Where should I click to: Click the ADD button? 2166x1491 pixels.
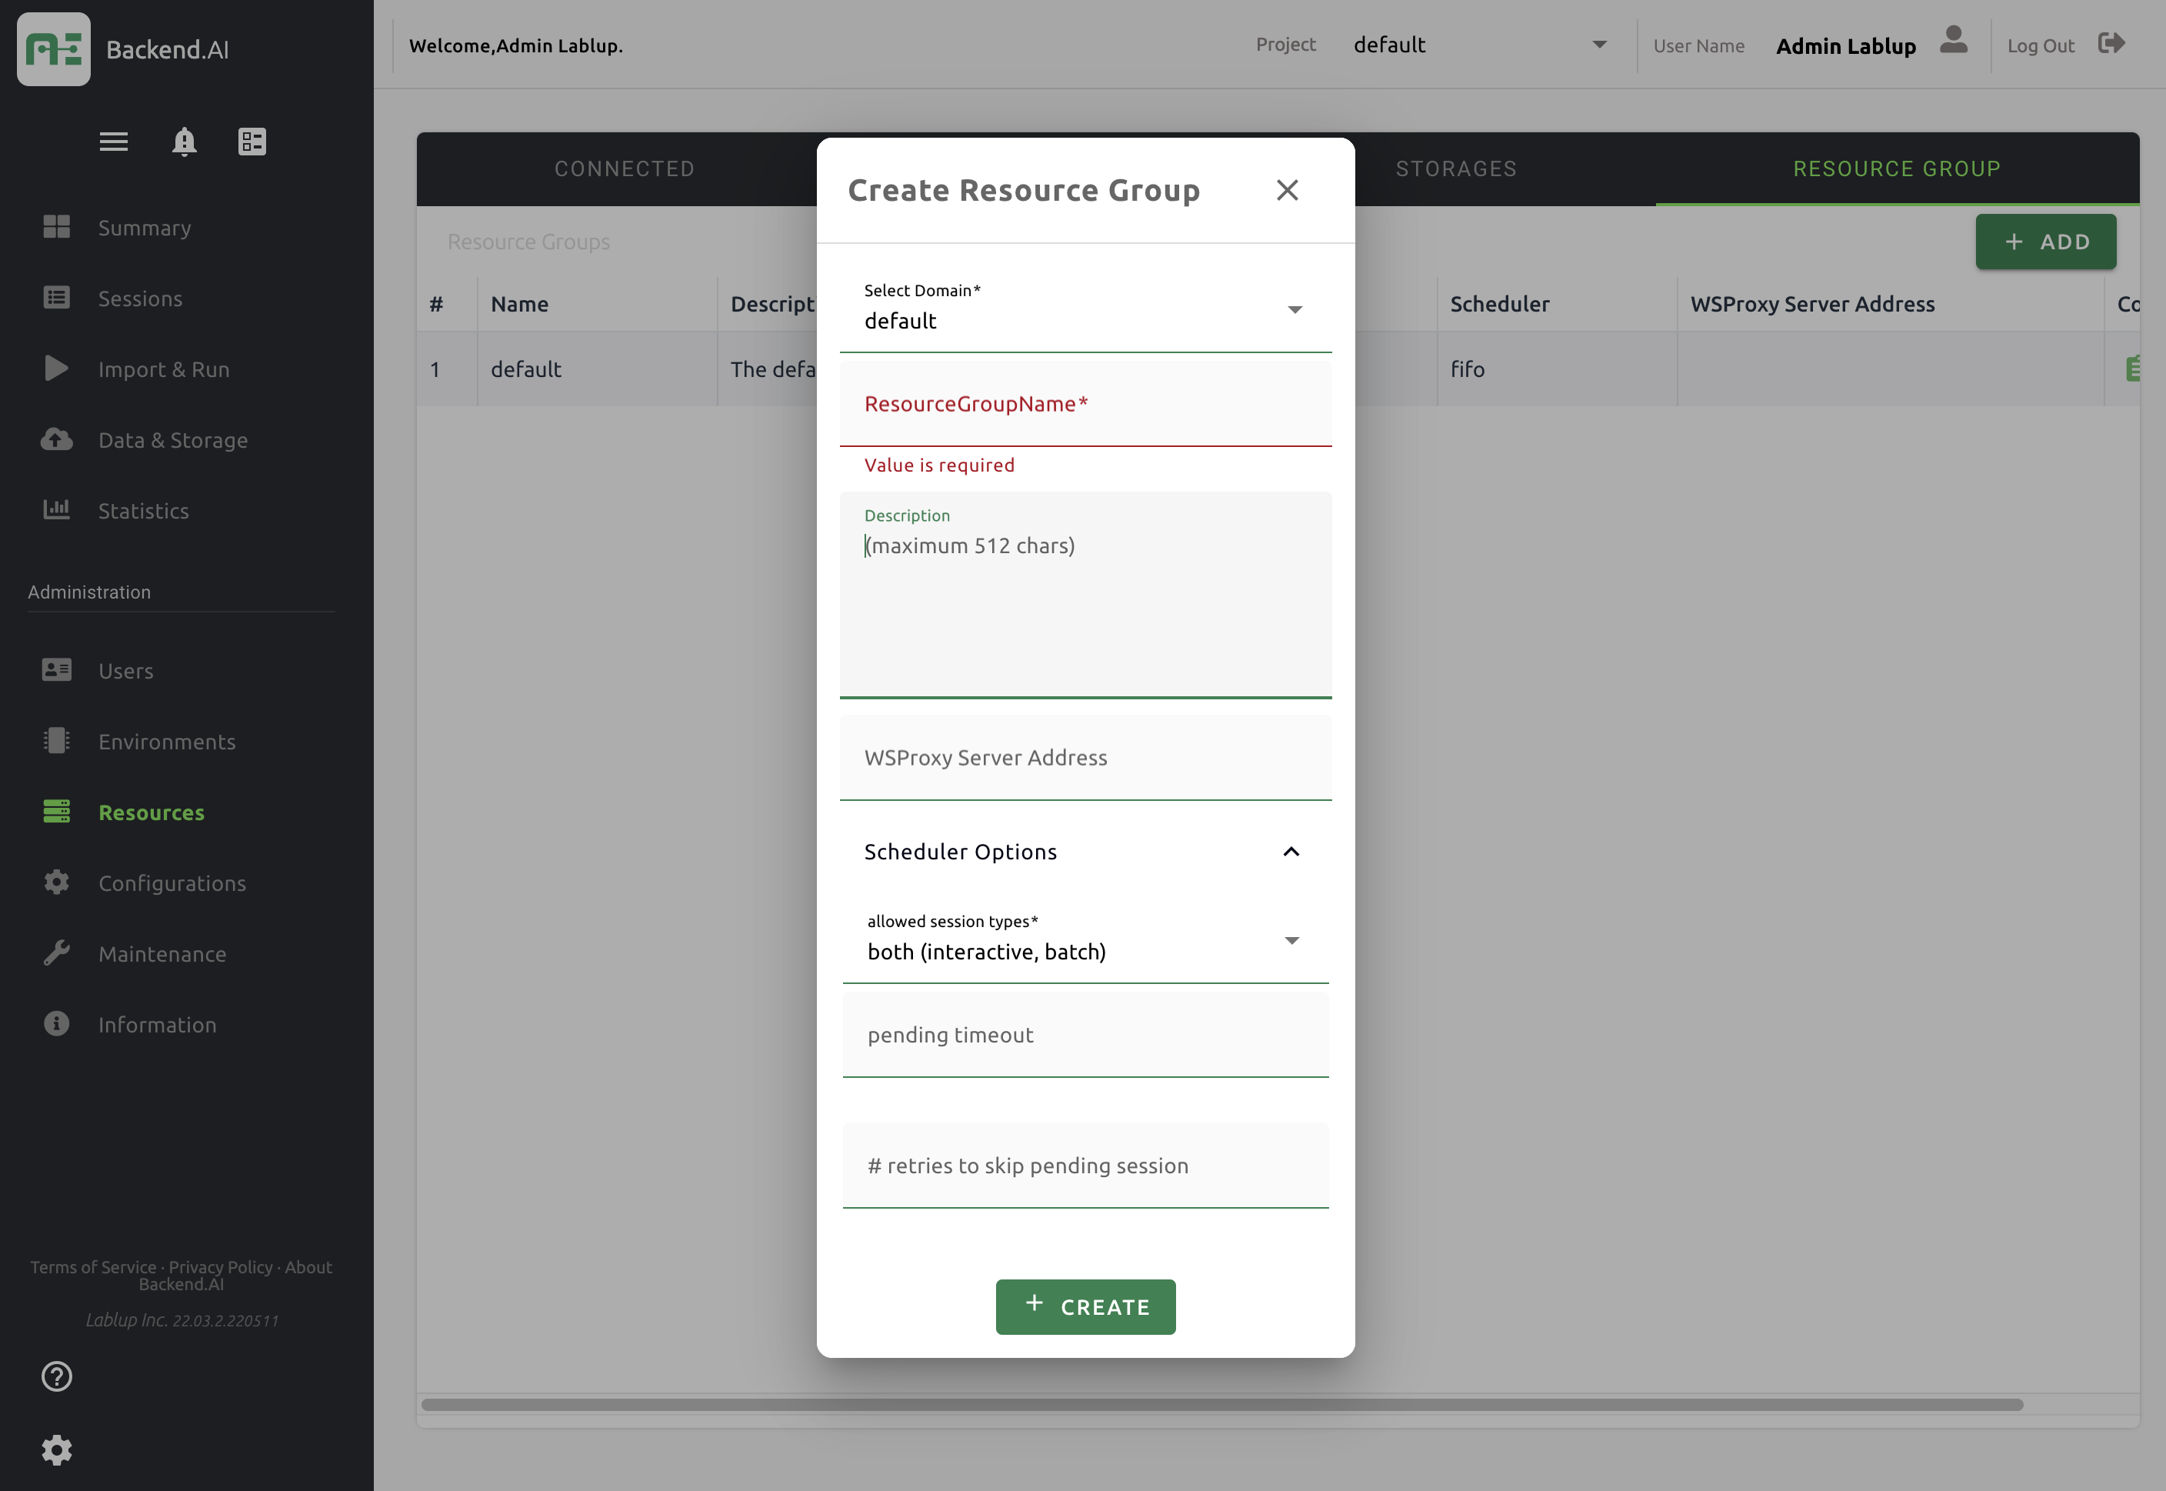click(x=2047, y=241)
